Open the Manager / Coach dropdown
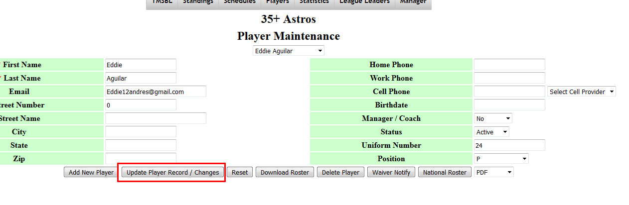This screenshot has height=205, width=629. [493, 118]
